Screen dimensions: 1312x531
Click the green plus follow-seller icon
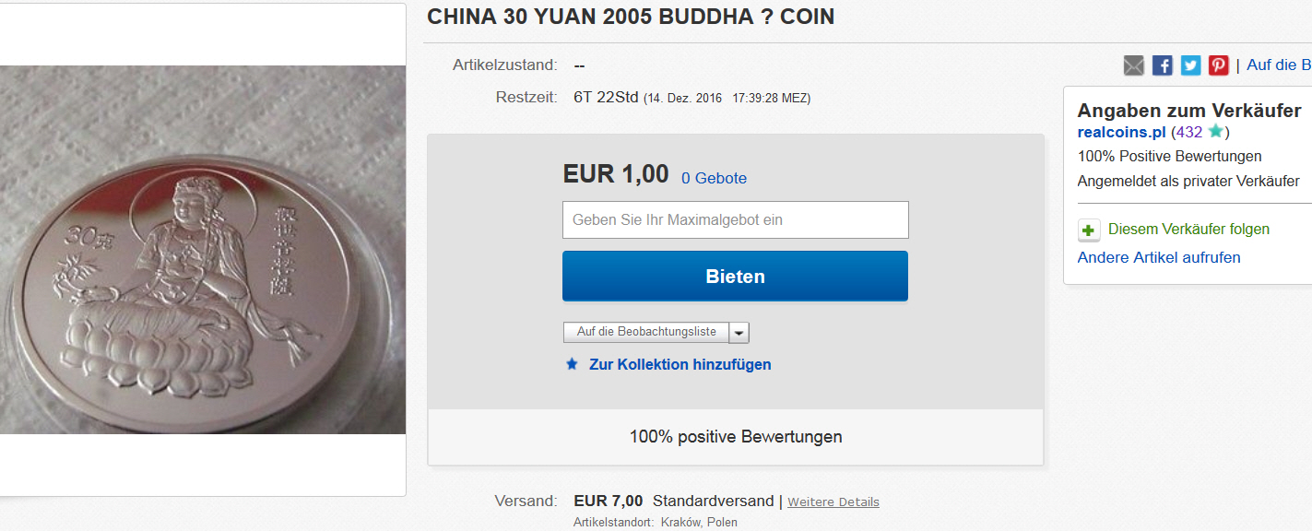click(1089, 230)
